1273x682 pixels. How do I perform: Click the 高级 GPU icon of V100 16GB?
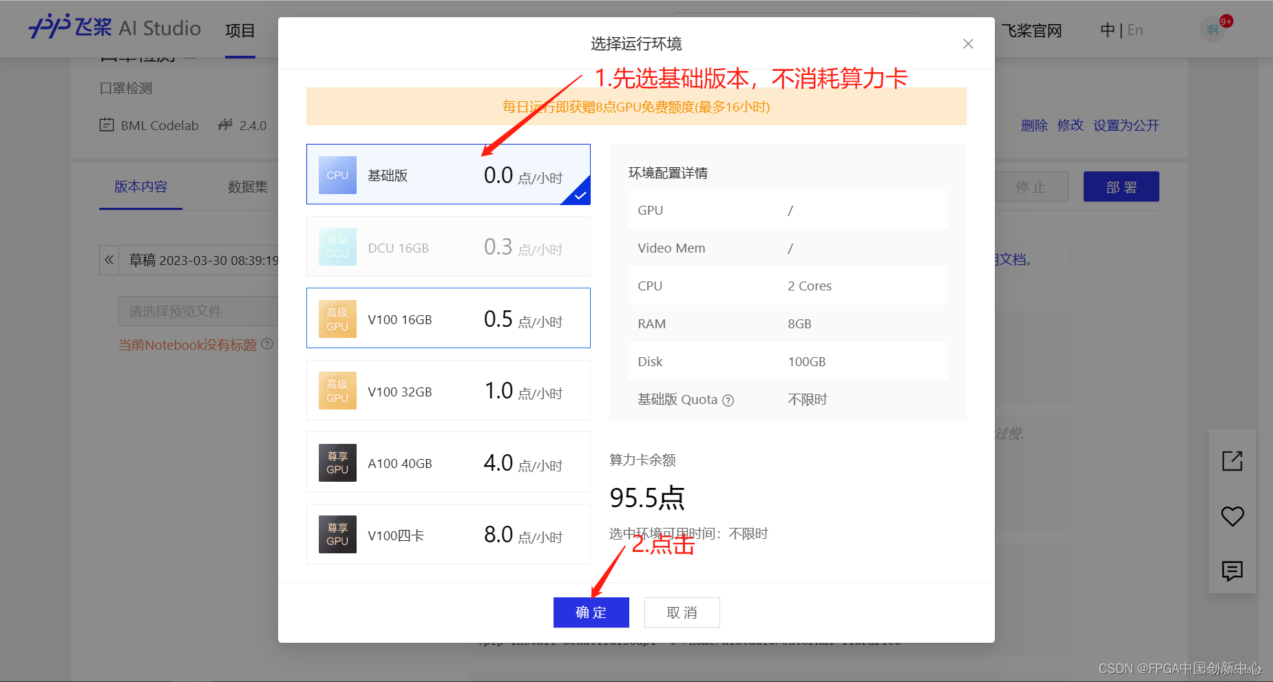[337, 319]
